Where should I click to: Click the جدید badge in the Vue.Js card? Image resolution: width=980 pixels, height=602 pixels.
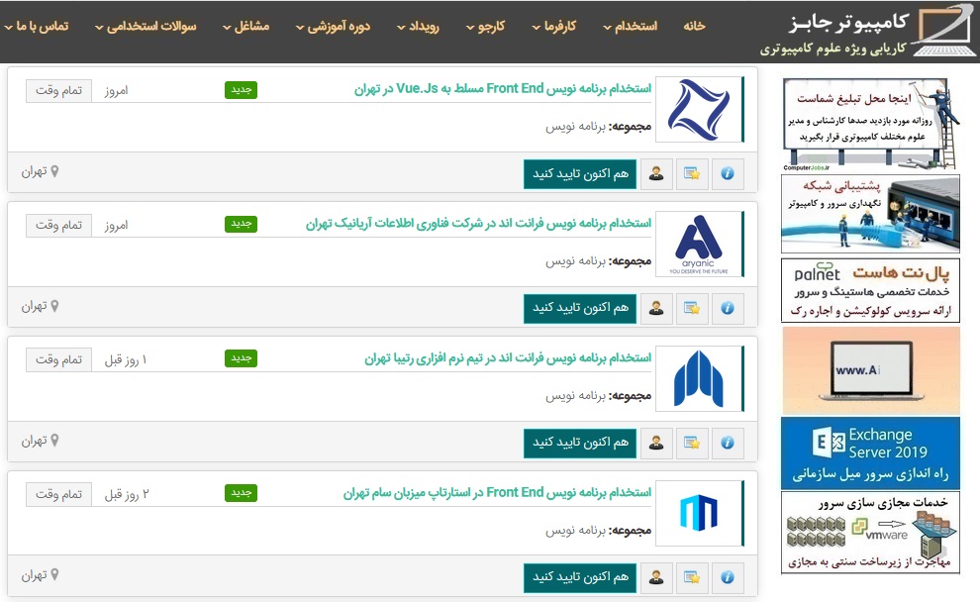(x=241, y=90)
